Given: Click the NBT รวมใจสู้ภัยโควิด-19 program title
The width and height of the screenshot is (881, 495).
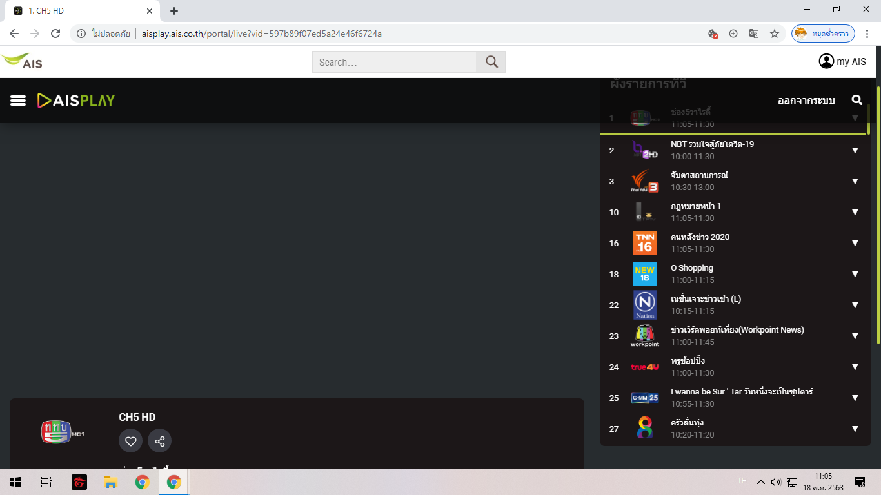Looking at the screenshot, I should pyautogui.click(x=712, y=144).
